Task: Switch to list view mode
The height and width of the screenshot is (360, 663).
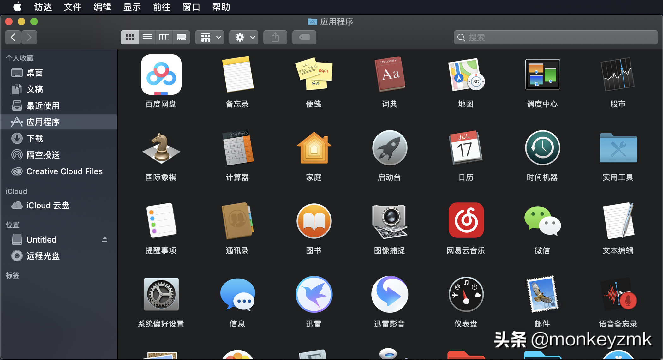Action: point(147,37)
